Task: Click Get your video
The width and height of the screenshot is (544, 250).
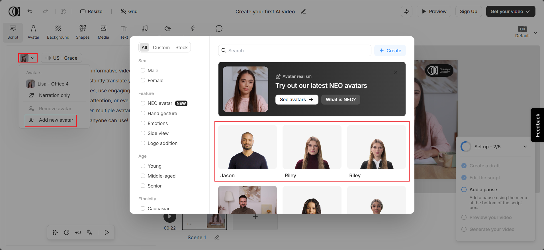Action: pyautogui.click(x=511, y=11)
